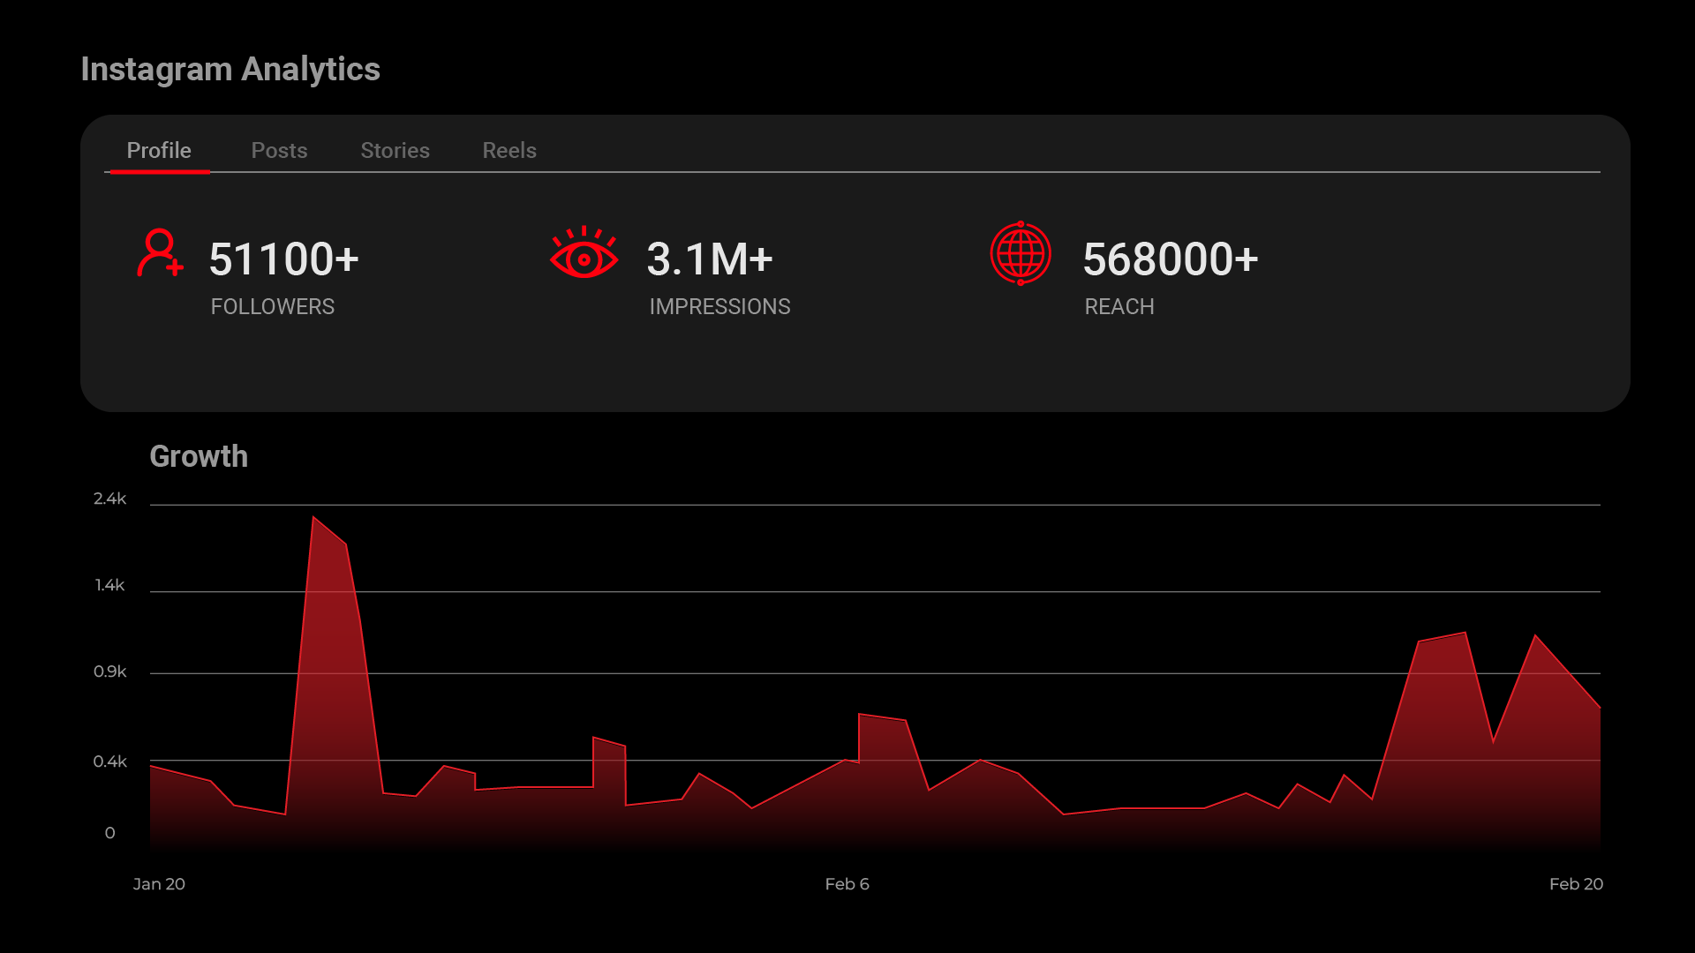Viewport: 1695px width, 953px height.
Task: Switch to the Stories tab
Action: click(x=395, y=151)
